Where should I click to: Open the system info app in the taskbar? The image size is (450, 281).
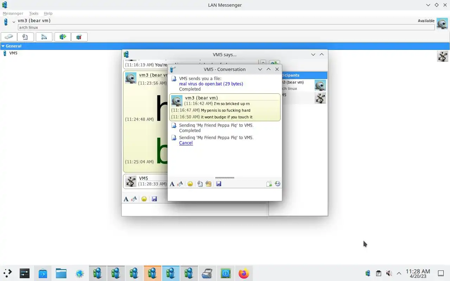pyautogui.click(x=225, y=273)
